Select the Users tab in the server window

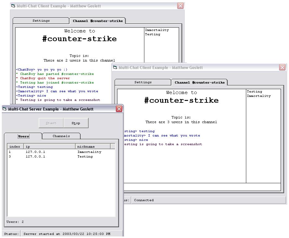pyautogui.click(x=23, y=136)
